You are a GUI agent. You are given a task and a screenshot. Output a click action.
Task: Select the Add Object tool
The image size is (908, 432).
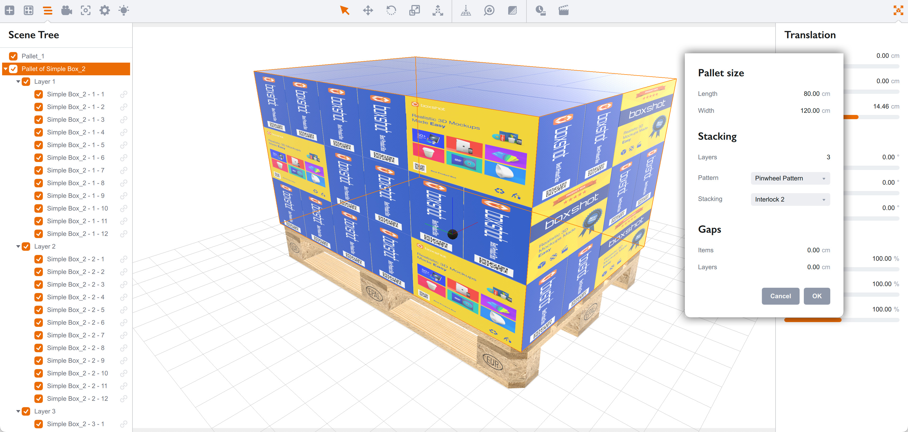tap(10, 11)
